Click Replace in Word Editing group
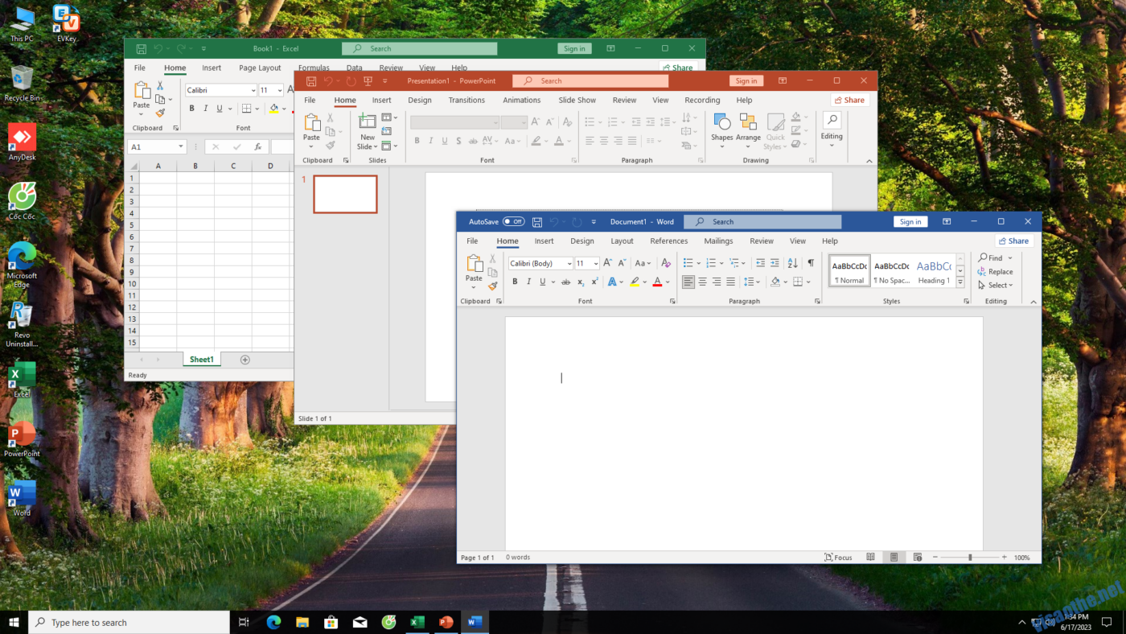 point(996,272)
